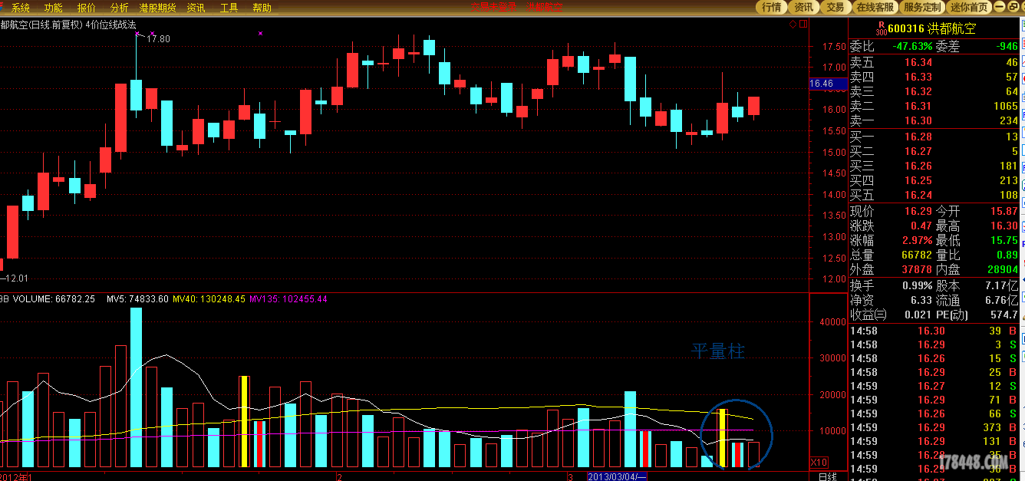Image resolution: width=1025 pixels, height=481 pixels.
Task: Open the 报价 menu
Action: pyautogui.click(x=87, y=8)
